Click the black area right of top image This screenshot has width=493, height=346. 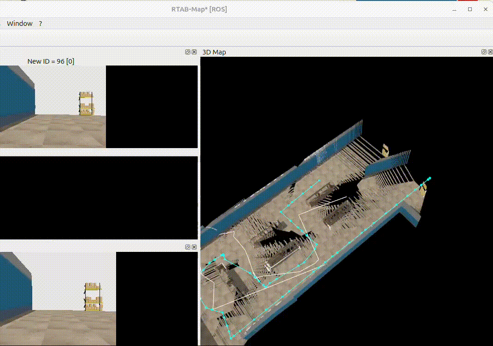tap(152, 107)
